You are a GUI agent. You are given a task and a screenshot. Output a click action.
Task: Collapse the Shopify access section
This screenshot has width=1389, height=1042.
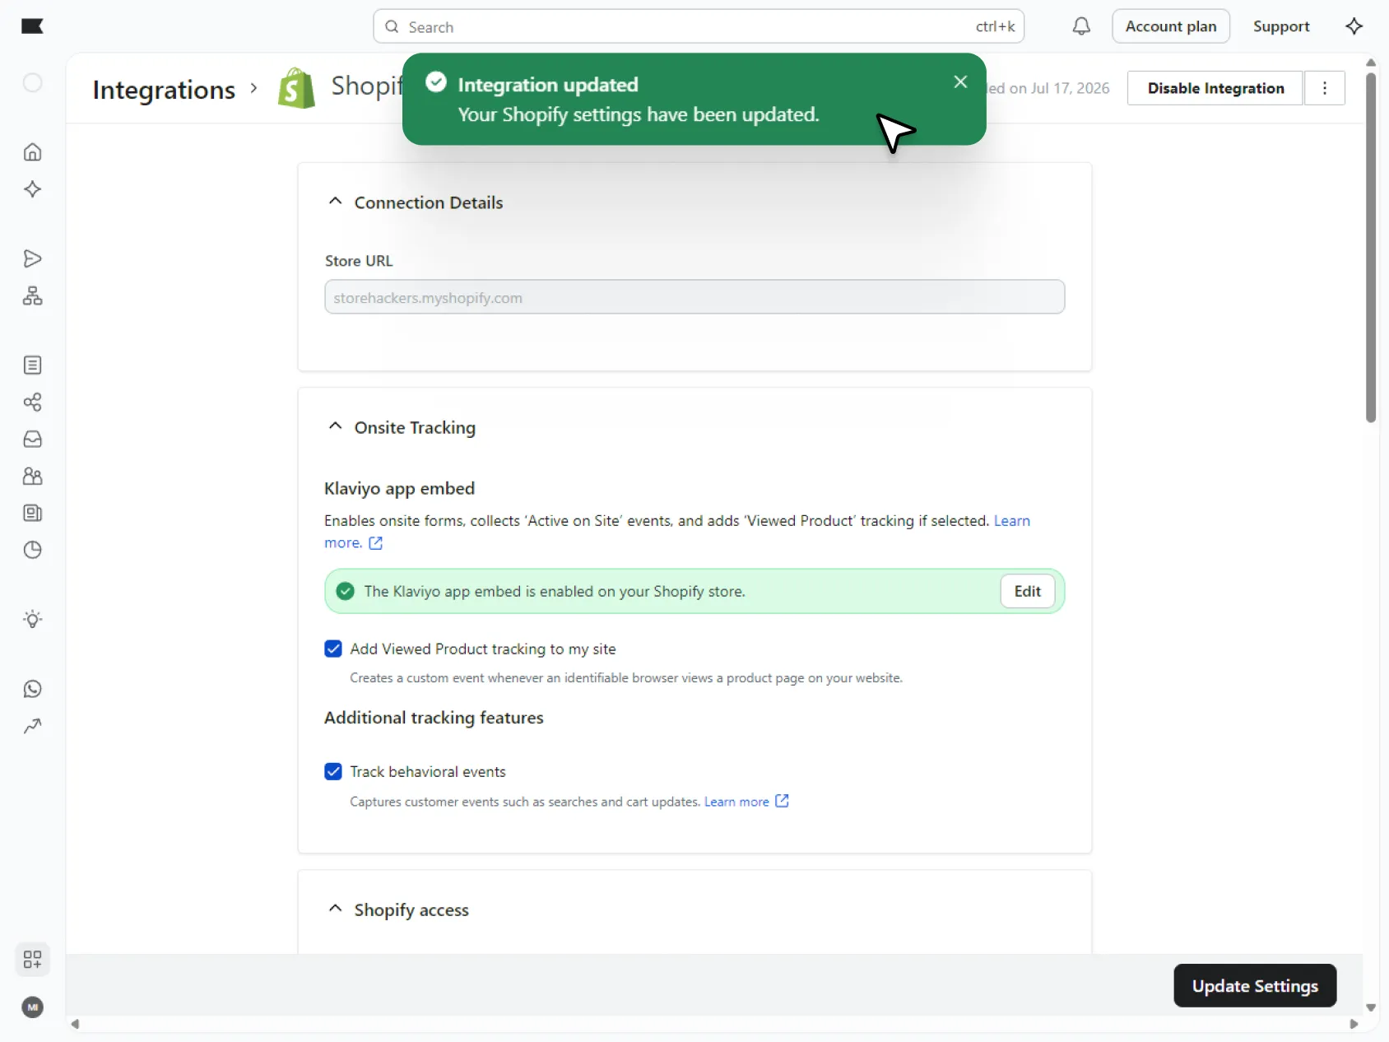(x=335, y=909)
